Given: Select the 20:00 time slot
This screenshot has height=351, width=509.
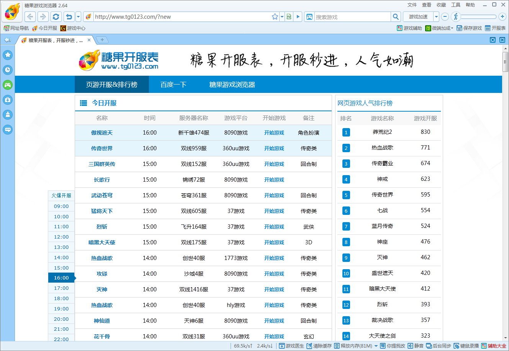Looking at the screenshot, I should [61, 319].
